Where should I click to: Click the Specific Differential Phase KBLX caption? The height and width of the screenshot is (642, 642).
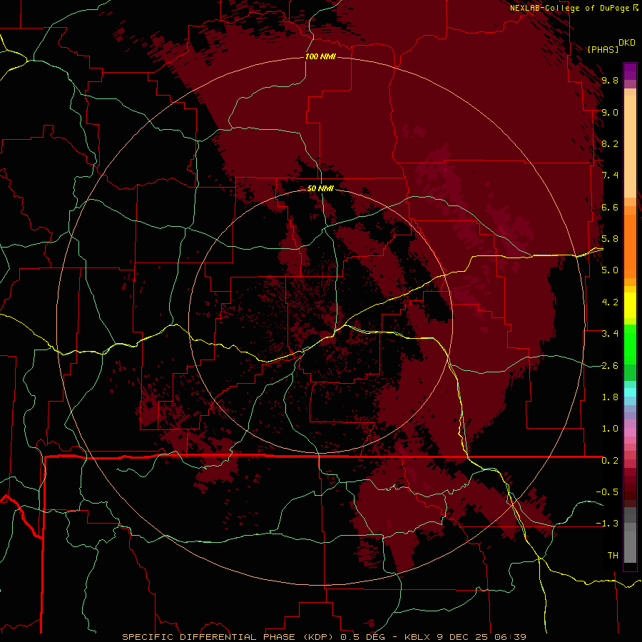point(324,637)
